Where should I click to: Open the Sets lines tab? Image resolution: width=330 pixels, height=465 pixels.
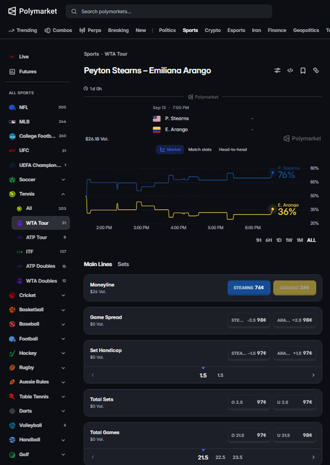coord(123,264)
